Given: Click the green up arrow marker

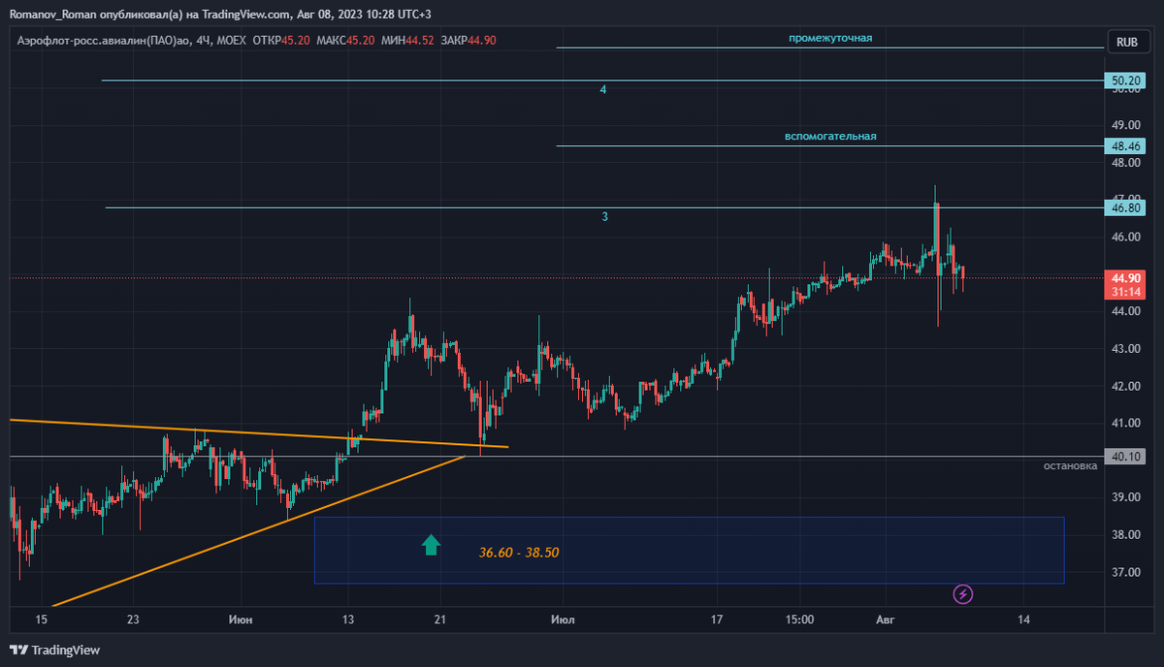Looking at the screenshot, I should tap(431, 545).
